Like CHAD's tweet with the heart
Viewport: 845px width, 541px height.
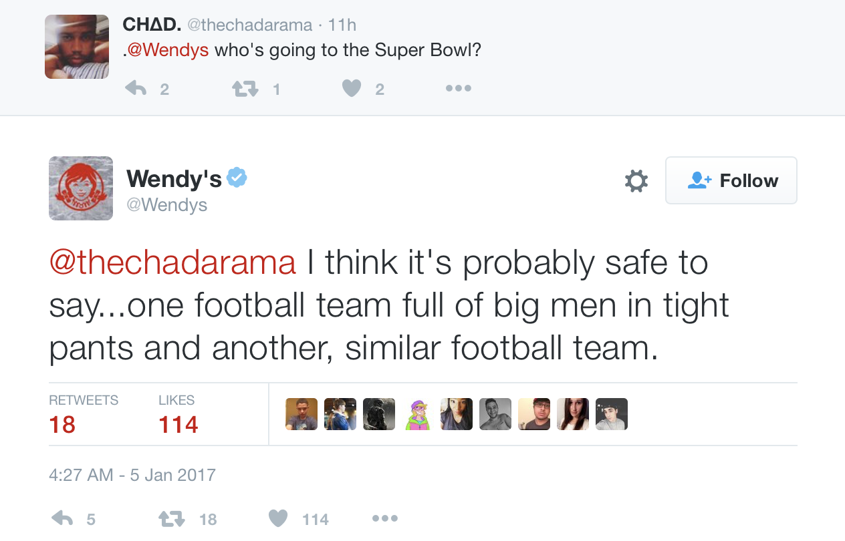click(x=352, y=88)
